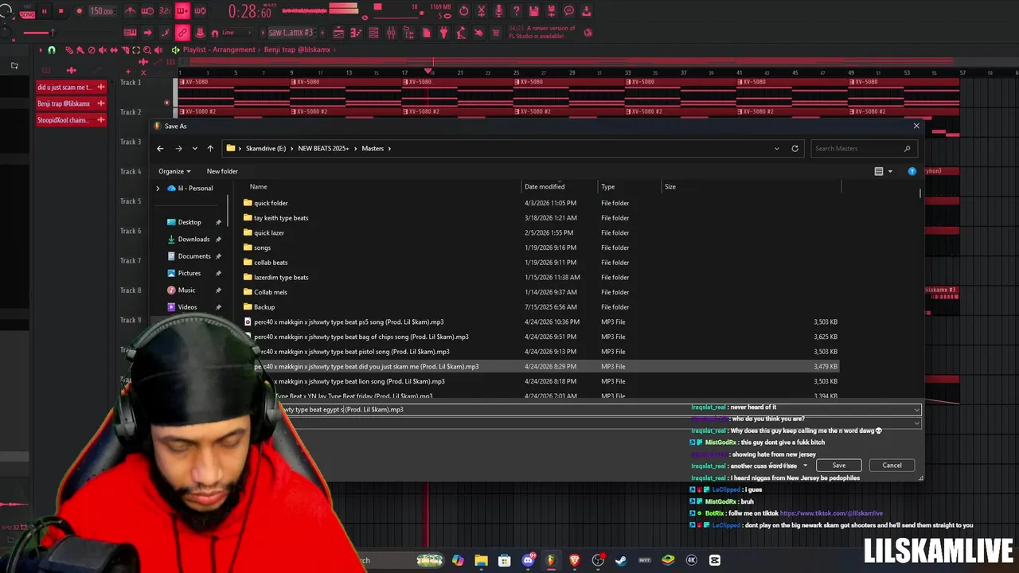Click the Cancel button

[892, 466]
